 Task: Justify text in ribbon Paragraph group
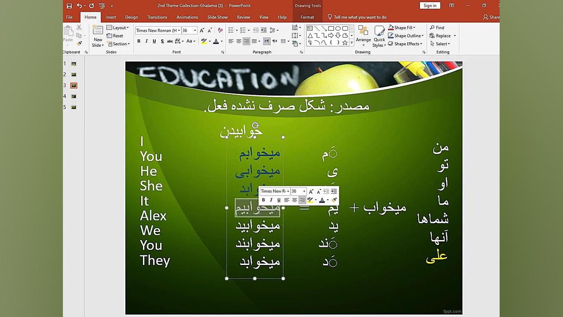[x=255, y=41]
